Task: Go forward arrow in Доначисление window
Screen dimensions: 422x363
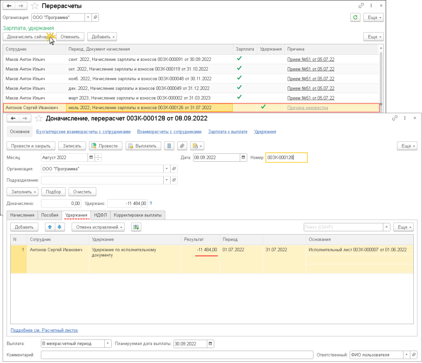Action: coord(25,118)
